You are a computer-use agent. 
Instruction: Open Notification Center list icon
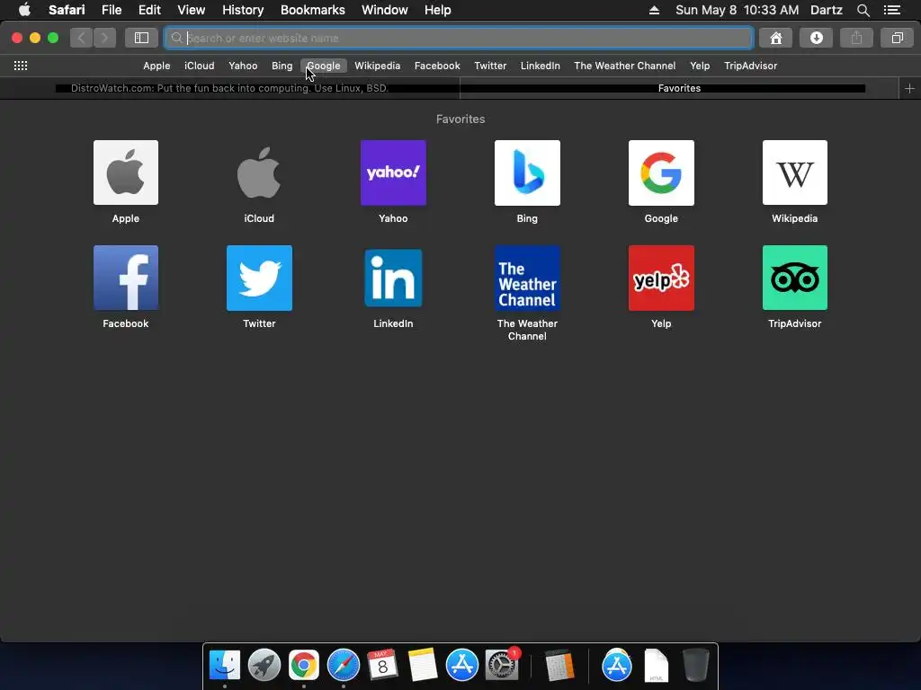click(891, 10)
